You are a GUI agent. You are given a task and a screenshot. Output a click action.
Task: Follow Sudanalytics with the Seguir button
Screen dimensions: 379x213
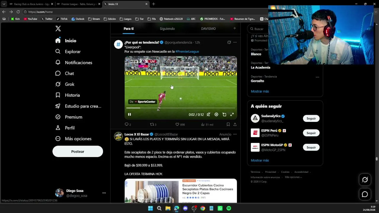click(x=311, y=118)
